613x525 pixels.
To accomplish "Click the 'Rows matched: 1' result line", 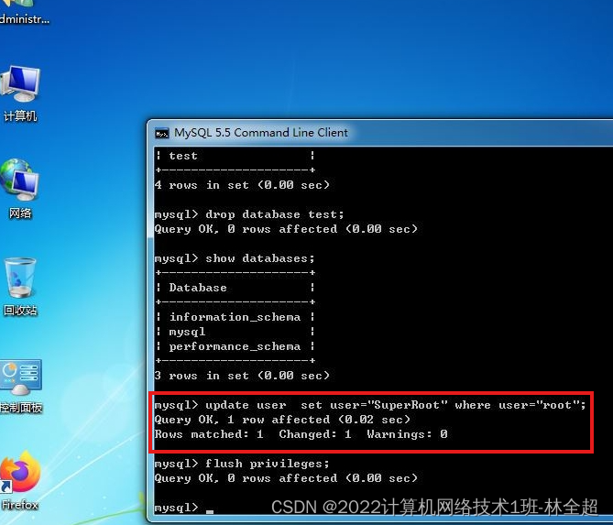I will click(x=301, y=434).
